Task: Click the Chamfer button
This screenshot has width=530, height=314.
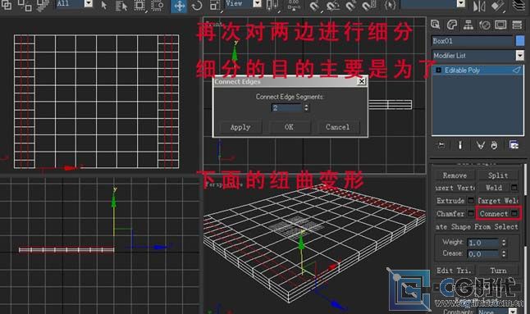Action: coord(450,214)
